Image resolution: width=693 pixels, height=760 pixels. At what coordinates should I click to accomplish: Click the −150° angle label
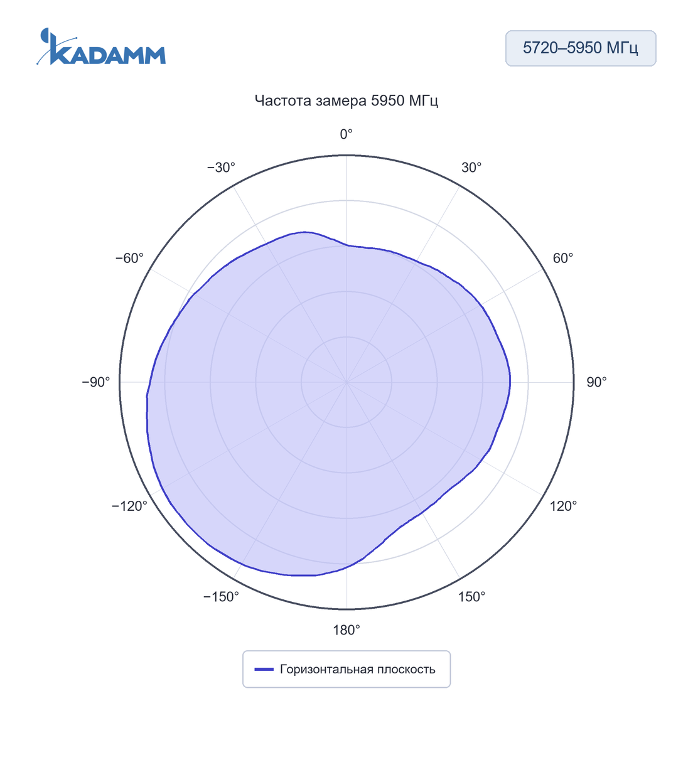click(221, 597)
